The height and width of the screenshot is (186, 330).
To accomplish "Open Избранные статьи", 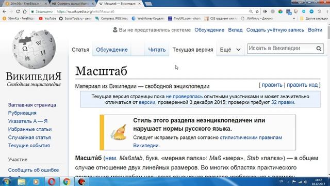I will tap(30, 129).
